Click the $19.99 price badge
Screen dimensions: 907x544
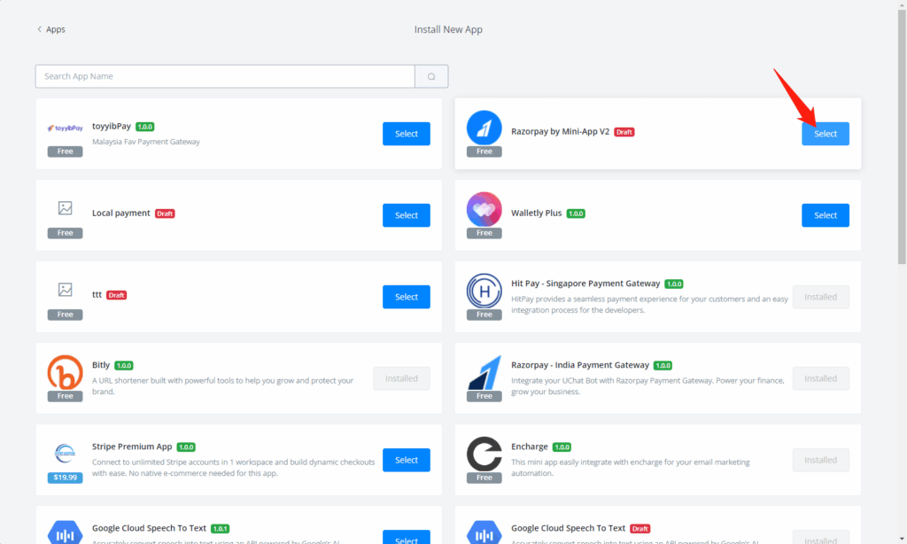(65, 478)
